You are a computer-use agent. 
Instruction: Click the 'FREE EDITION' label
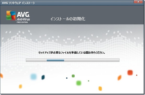coord(22,22)
